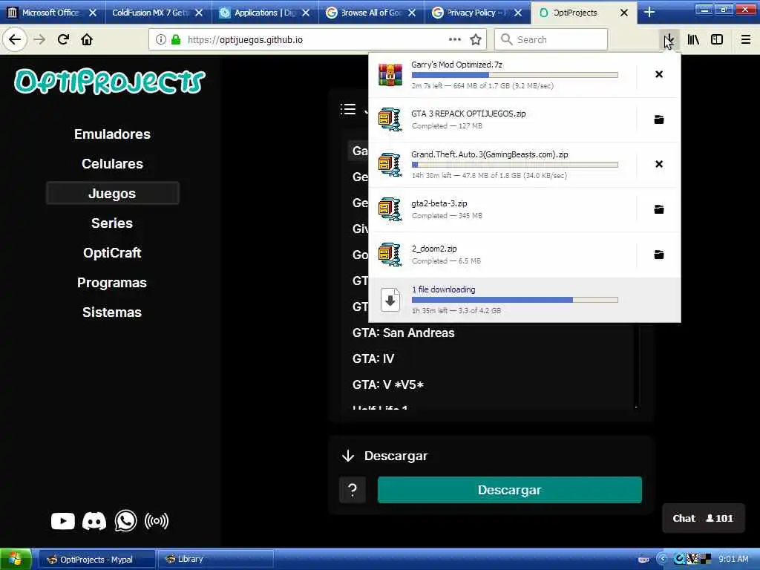Click Grand.Theft.Auto.3 download progress bar
This screenshot has height=570, width=760.
[x=515, y=165]
